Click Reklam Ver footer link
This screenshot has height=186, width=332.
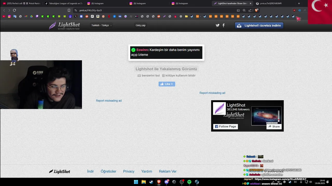tap(168, 171)
